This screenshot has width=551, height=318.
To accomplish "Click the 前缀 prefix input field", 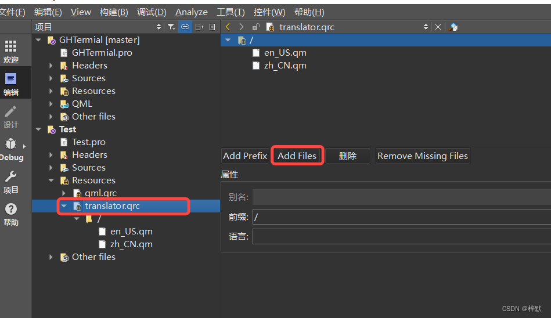I will coord(402,217).
